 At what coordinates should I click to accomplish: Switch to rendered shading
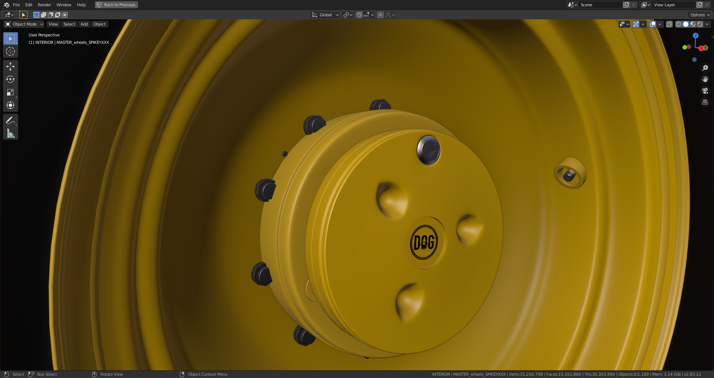pos(700,24)
